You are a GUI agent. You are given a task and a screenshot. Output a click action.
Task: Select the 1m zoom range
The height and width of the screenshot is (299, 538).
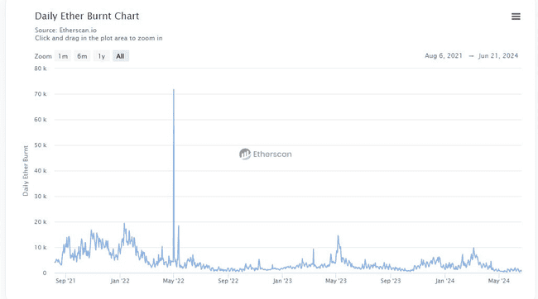63,56
